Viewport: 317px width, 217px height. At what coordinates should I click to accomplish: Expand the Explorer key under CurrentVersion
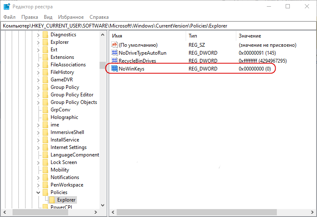click(x=38, y=43)
